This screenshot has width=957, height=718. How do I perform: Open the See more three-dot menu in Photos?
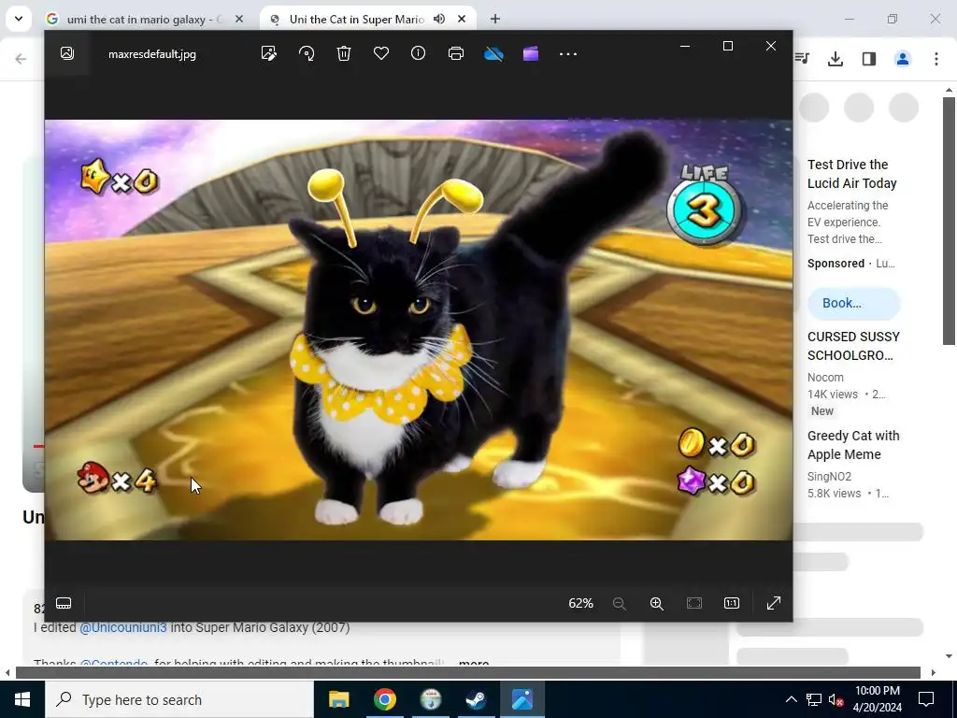[x=568, y=53]
